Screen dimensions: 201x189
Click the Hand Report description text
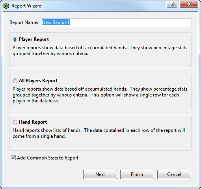pos(99,133)
